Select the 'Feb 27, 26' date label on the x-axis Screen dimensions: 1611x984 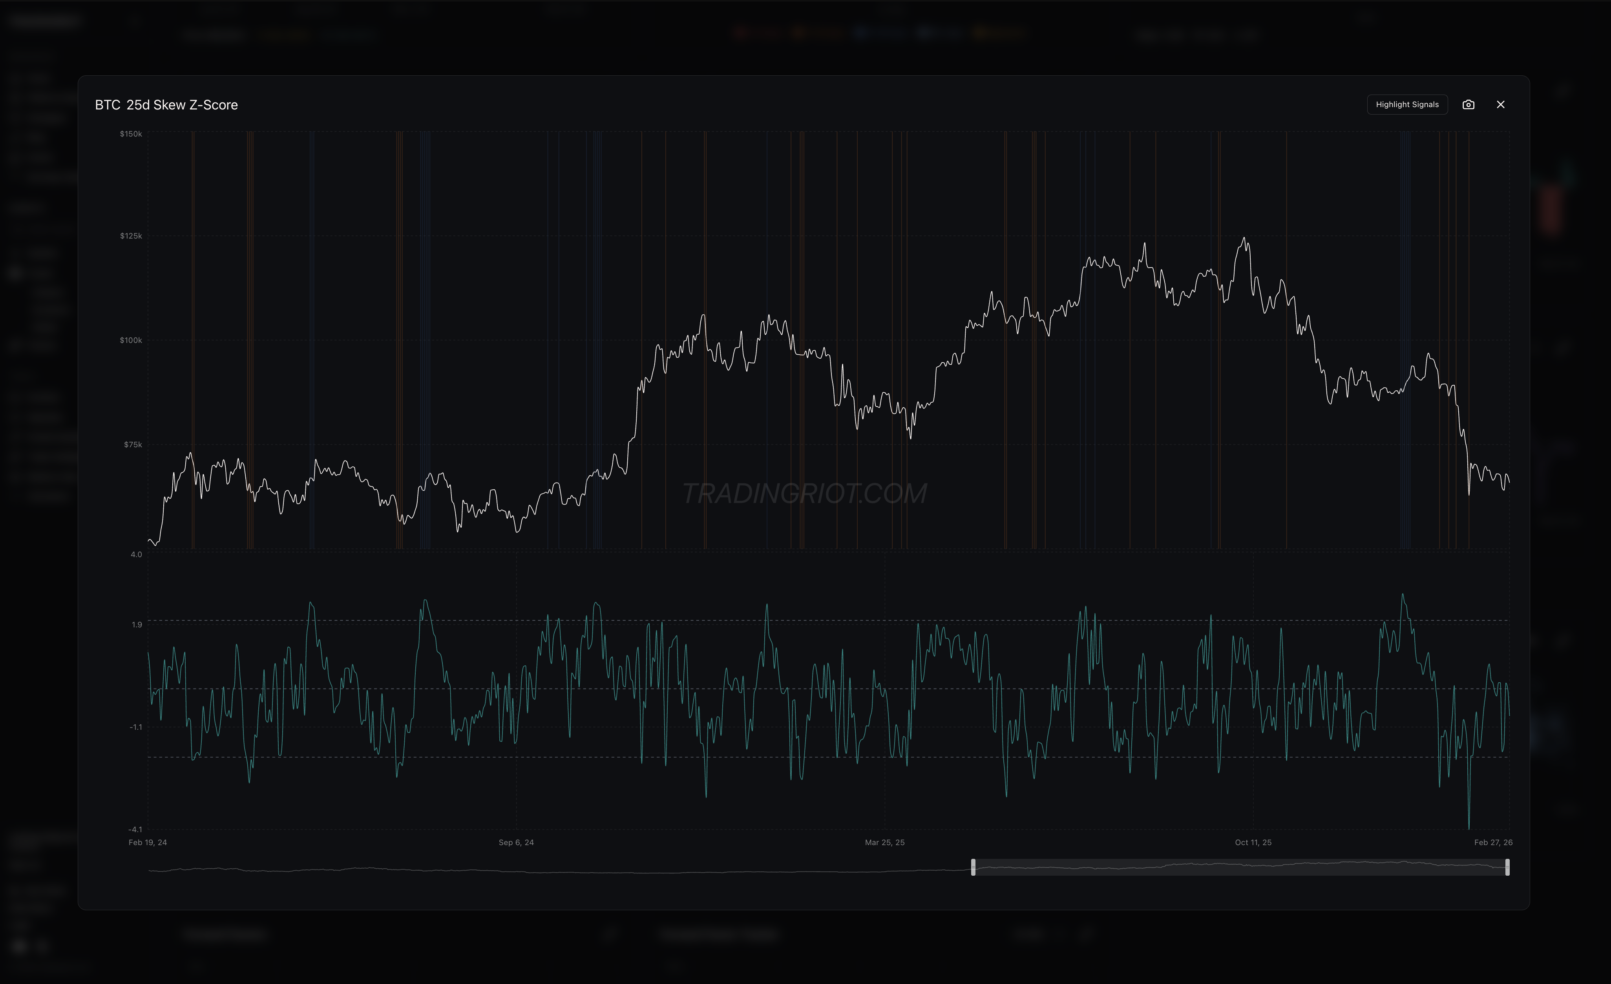(x=1493, y=843)
